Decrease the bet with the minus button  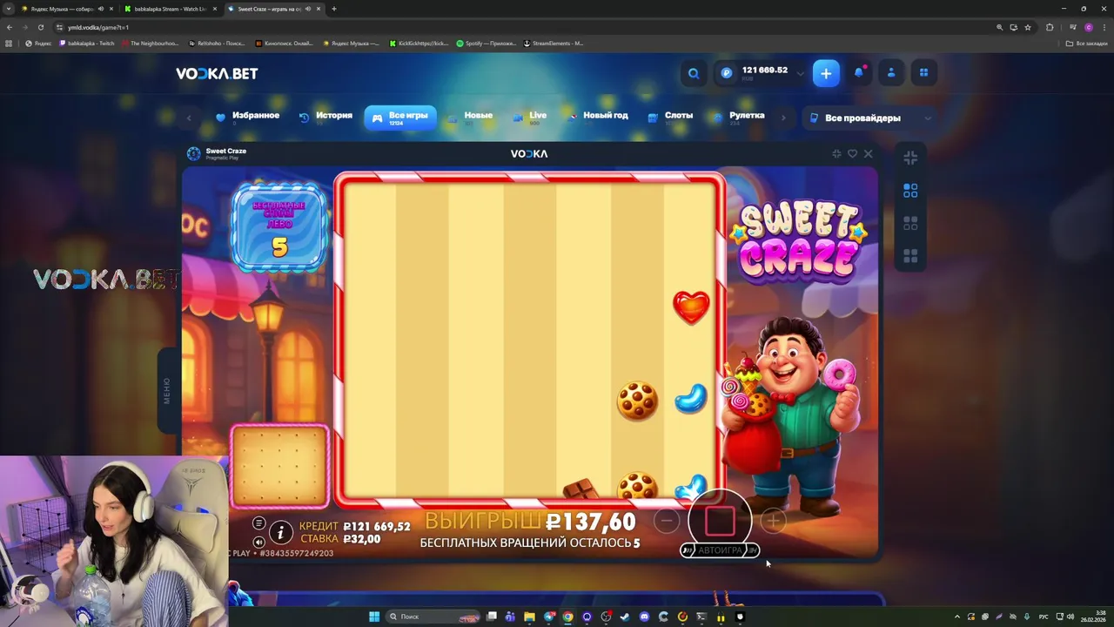coord(667,521)
